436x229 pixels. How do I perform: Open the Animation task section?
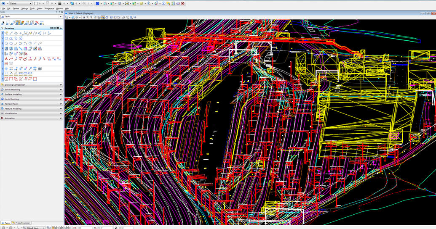tap(32, 118)
